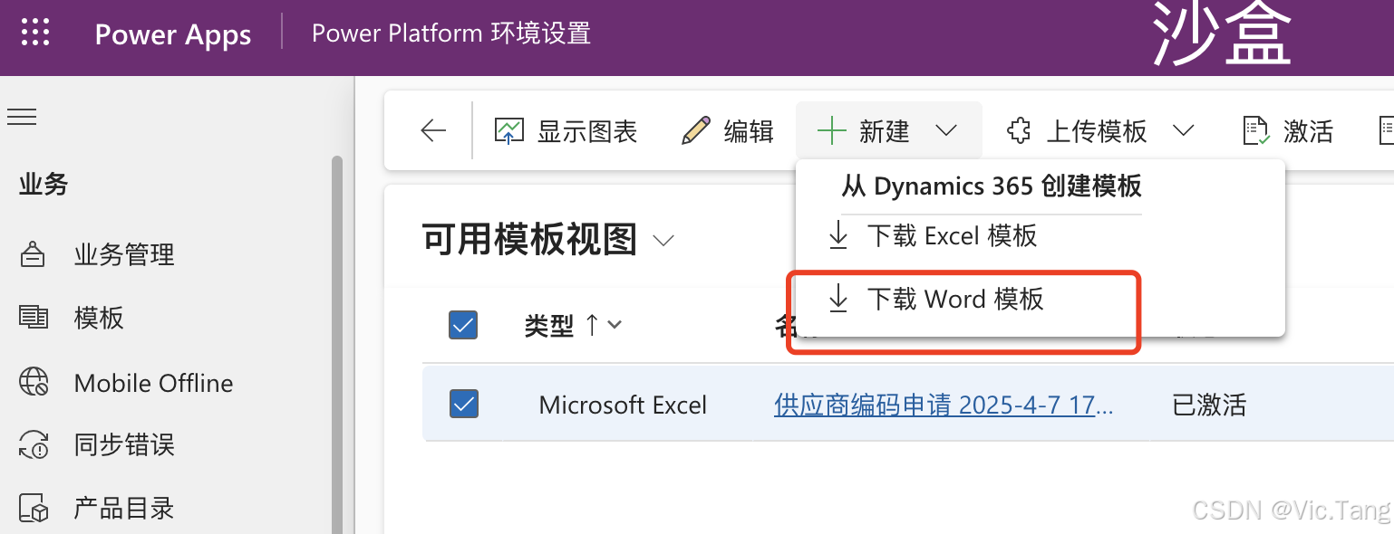Click the 显示图表 chart icon
Image resolution: width=1394 pixels, height=534 pixels.
point(509,131)
